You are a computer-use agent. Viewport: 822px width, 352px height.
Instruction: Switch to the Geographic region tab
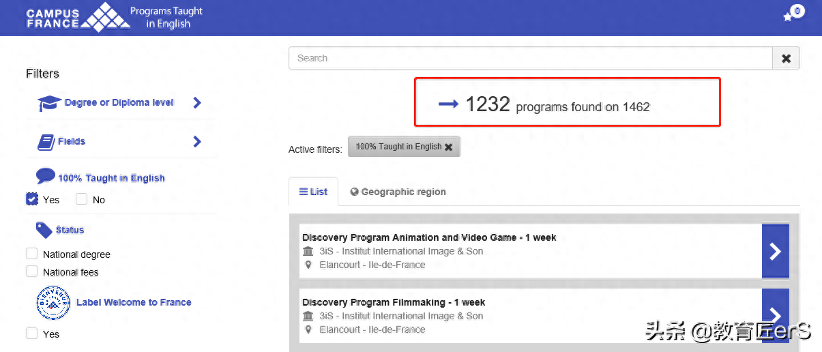click(398, 192)
